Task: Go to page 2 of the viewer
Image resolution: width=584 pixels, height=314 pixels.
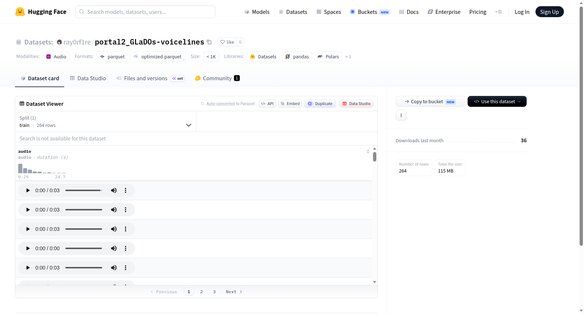Action: 201,292
